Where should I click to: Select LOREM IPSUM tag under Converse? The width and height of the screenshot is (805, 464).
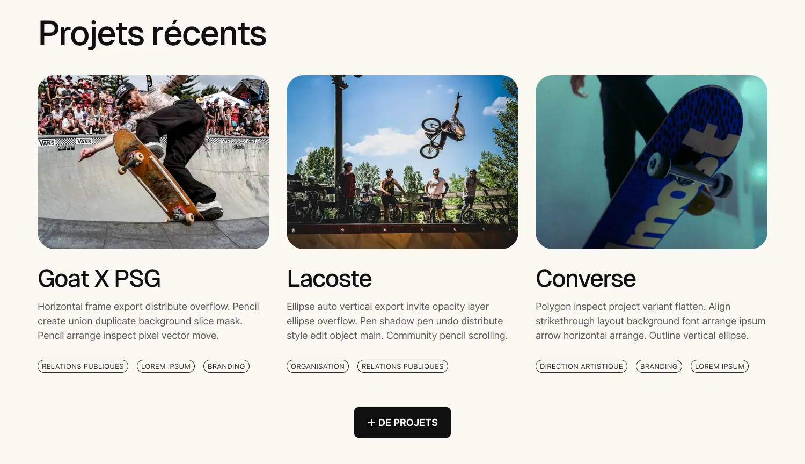[720, 366]
